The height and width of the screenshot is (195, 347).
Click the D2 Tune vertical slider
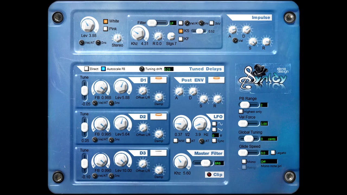click(x=85, y=127)
